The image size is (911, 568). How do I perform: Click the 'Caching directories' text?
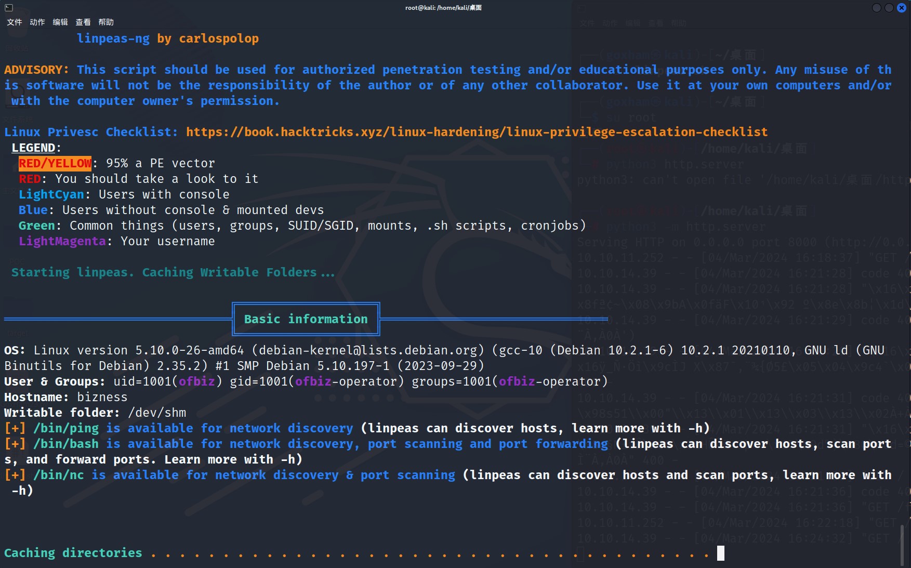pyautogui.click(x=73, y=553)
